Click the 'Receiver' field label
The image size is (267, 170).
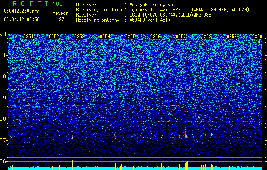(86, 15)
